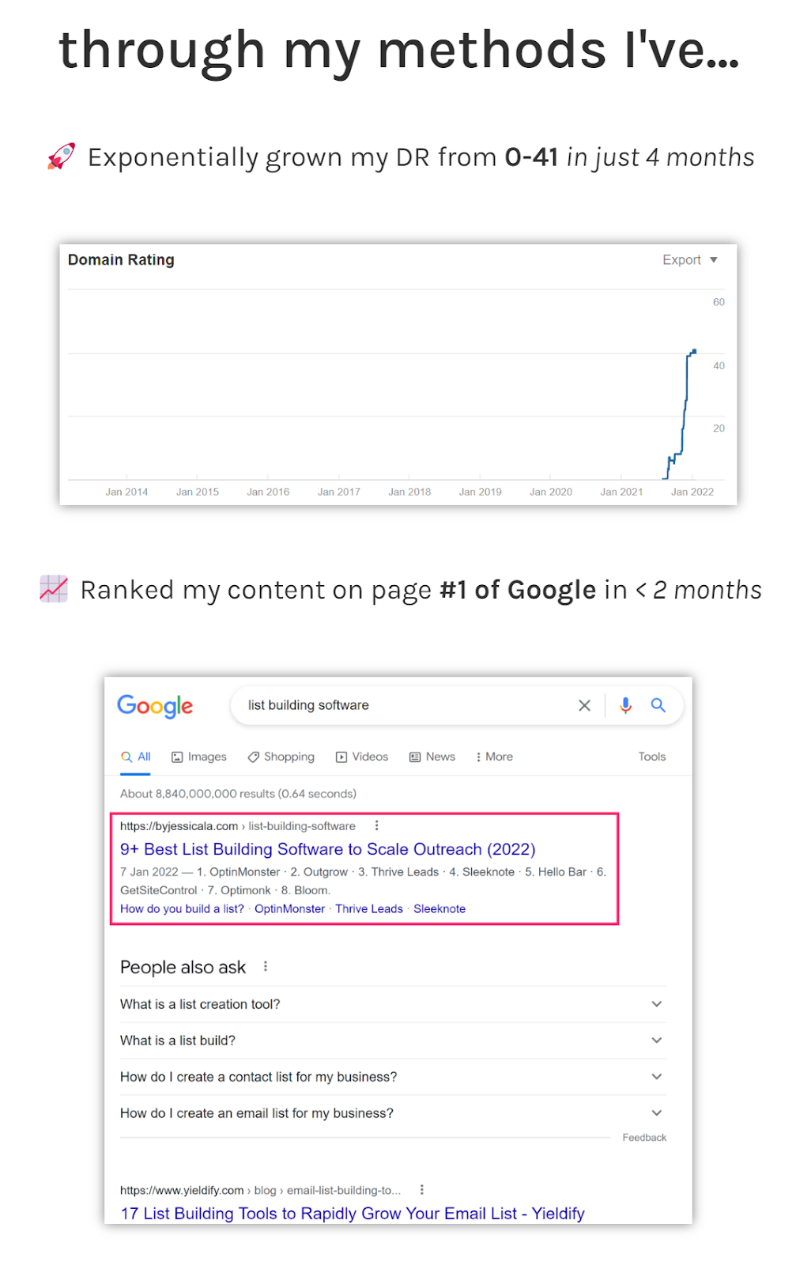
Task: Click the blue magnifier search icon
Action: pos(658,705)
